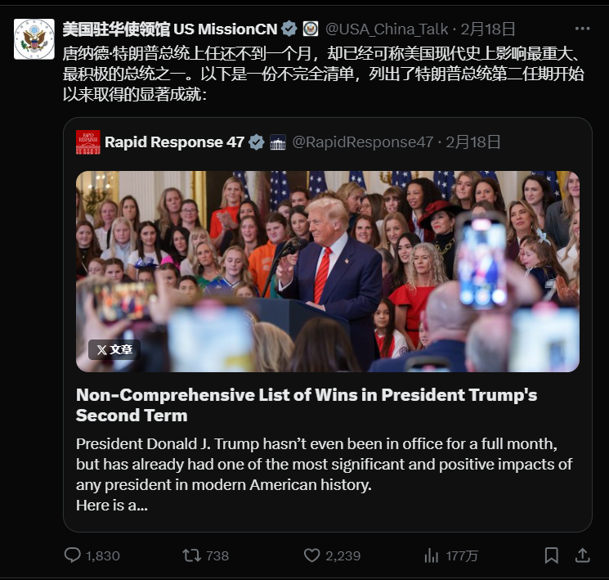This screenshot has height=580, width=609.
Task: Open 'Non-Comprehensive List of Wins' article title
Action: point(307,405)
